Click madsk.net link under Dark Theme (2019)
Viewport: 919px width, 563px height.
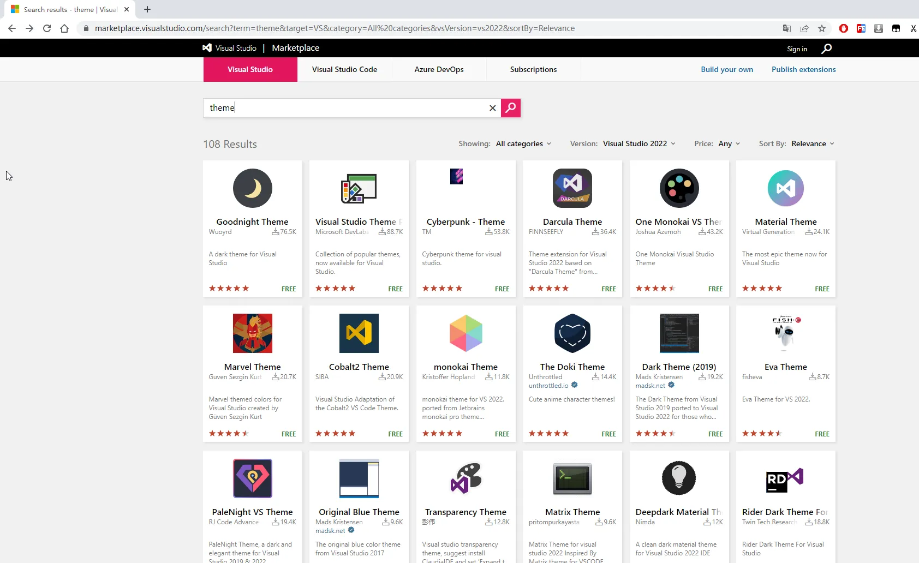point(650,386)
